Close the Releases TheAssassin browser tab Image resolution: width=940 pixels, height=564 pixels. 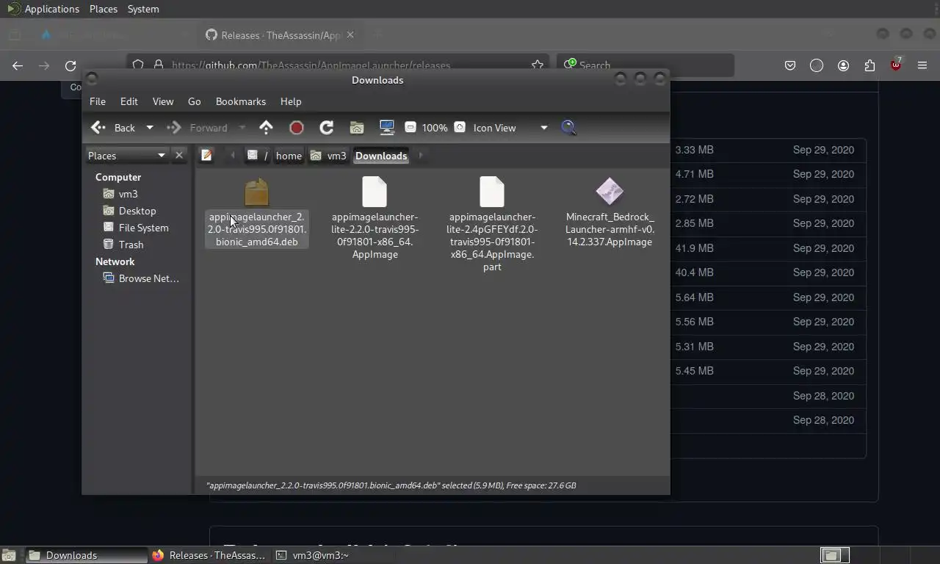pos(350,35)
